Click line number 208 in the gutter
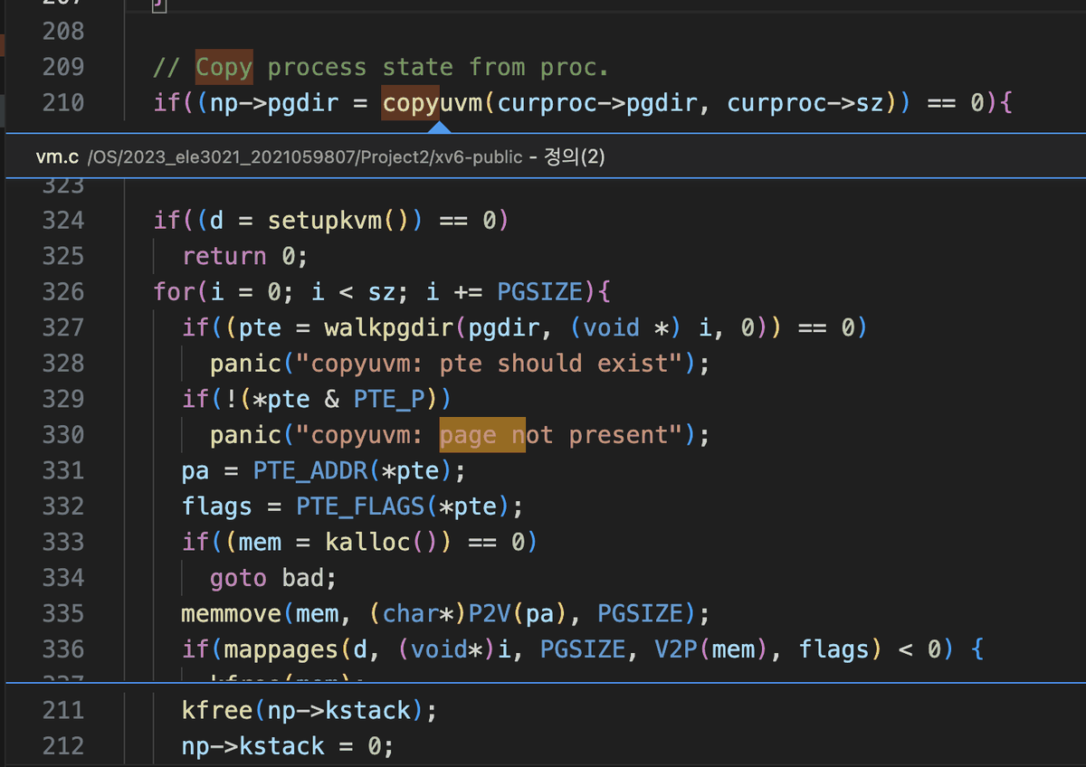 pos(63,31)
